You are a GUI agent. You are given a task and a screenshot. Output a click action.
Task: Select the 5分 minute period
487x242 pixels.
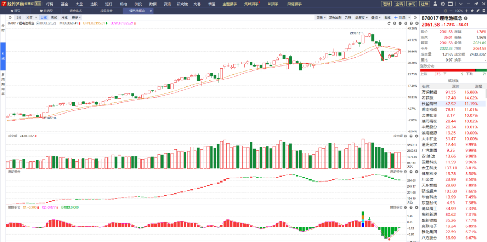pos(19,17)
